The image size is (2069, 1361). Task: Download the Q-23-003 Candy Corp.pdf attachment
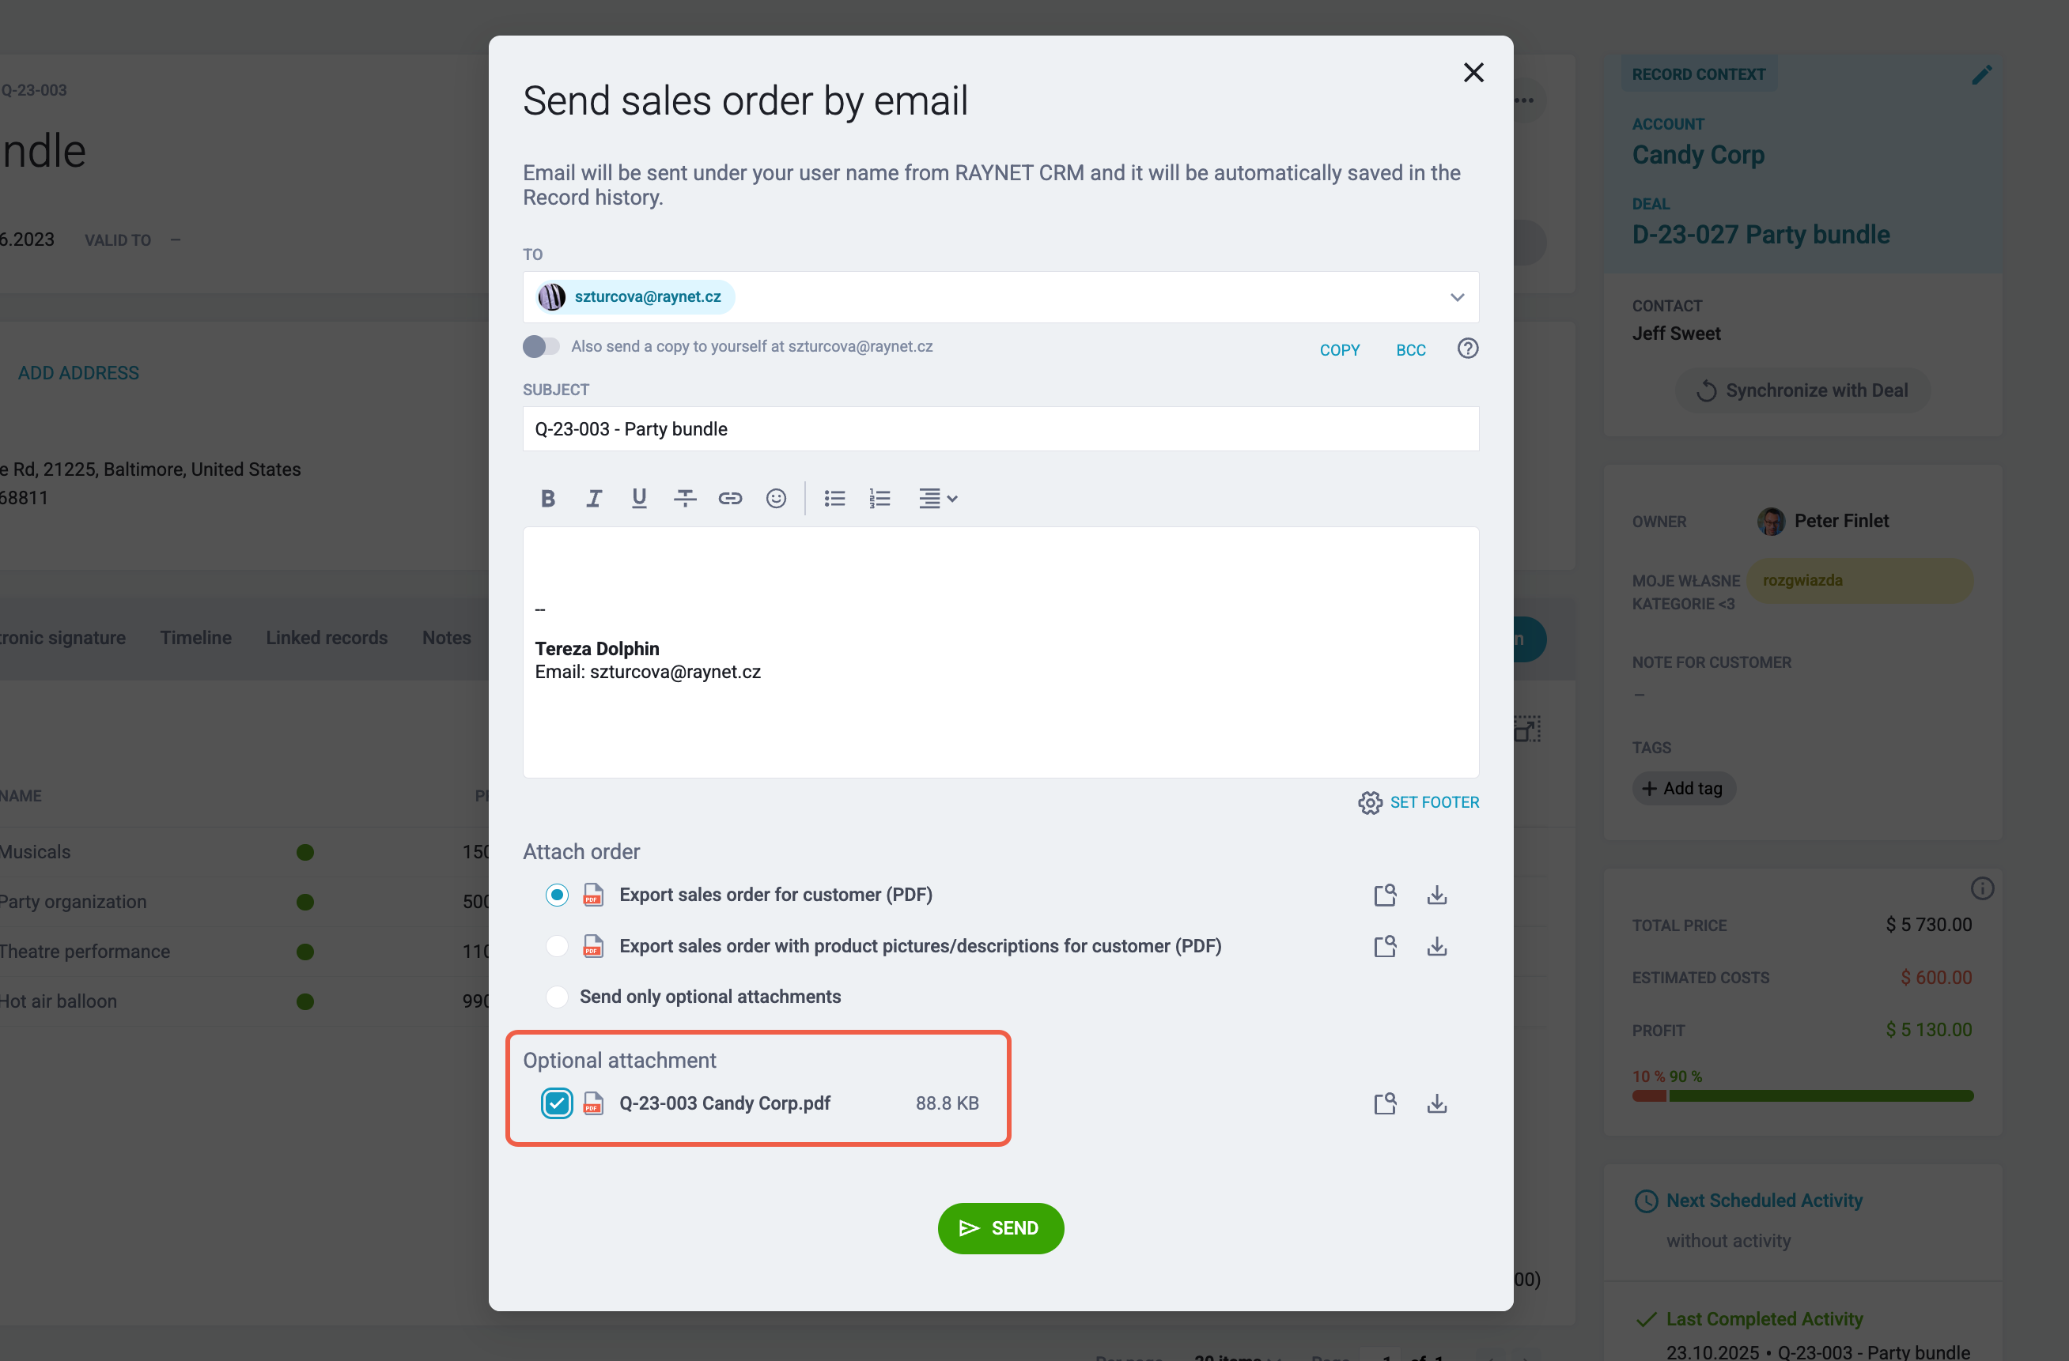pyautogui.click(x=1437, y=1104)
